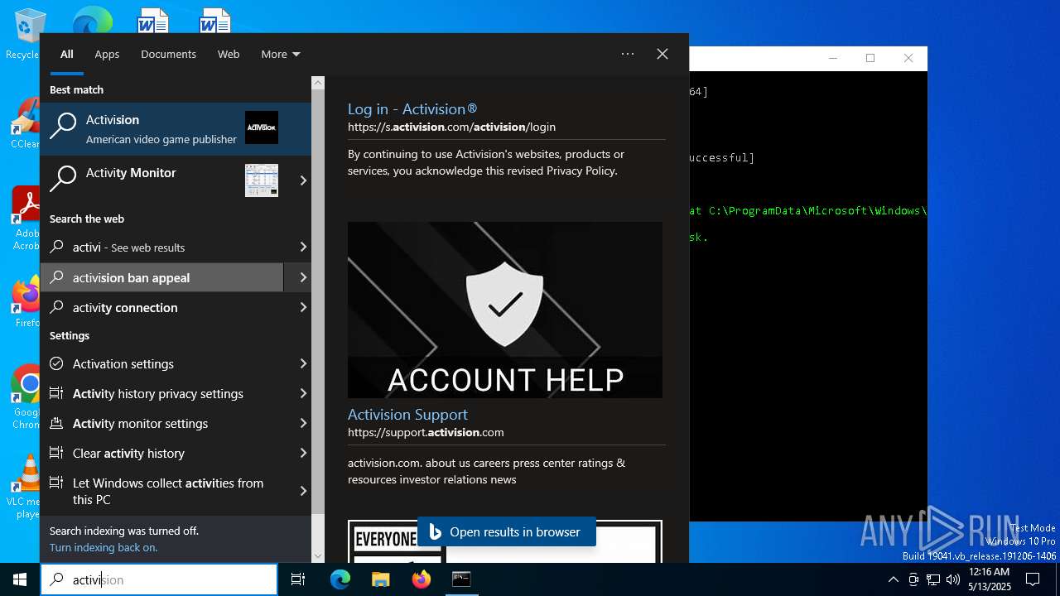1060x596 pixels.
Task: Launch Microsoft Edge from taskbar
Action: 340,579
